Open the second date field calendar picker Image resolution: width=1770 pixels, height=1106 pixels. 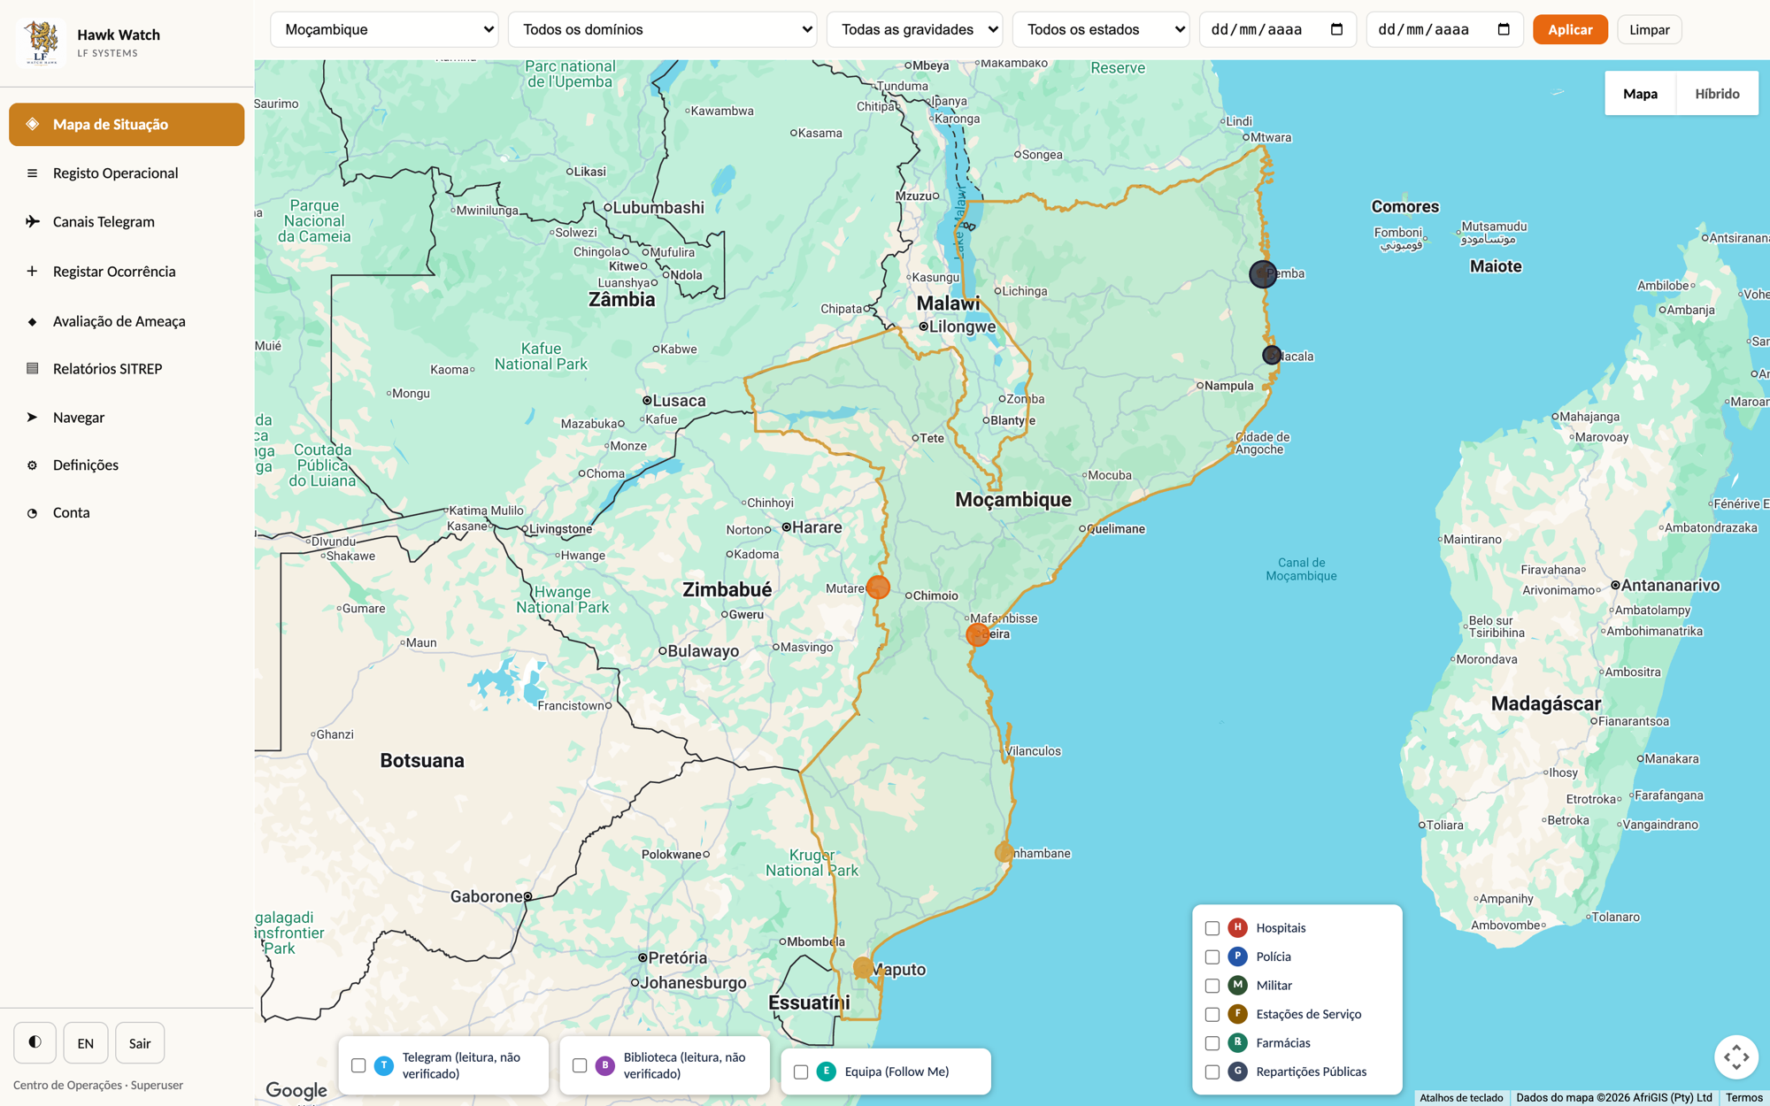click(x=1504, y=29)
